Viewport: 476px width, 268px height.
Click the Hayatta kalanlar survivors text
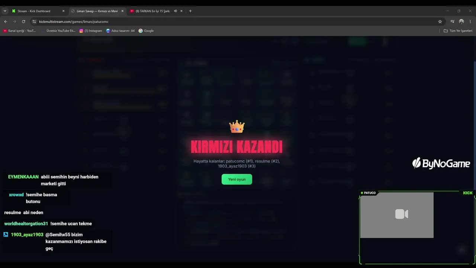point(237,163)
